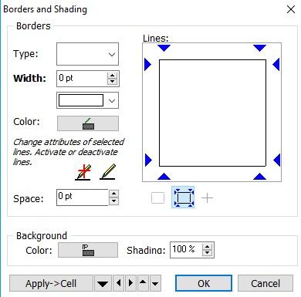Open the Apply->Cell options arrow

[103, 283]
